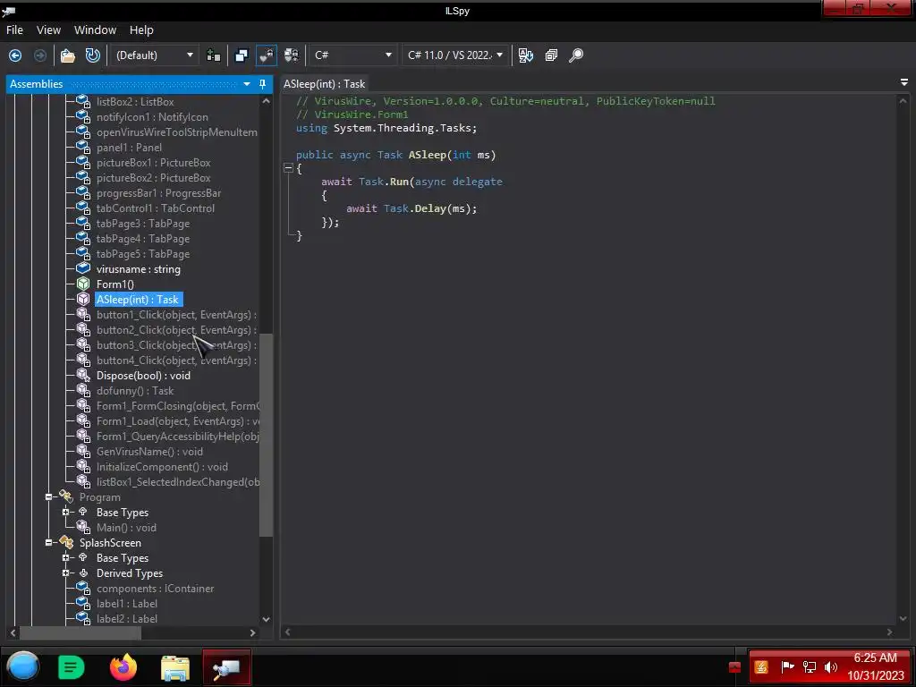Select Dispose(bool) : void method
Viewport: 916px width, 687px height.
(143, 376)
